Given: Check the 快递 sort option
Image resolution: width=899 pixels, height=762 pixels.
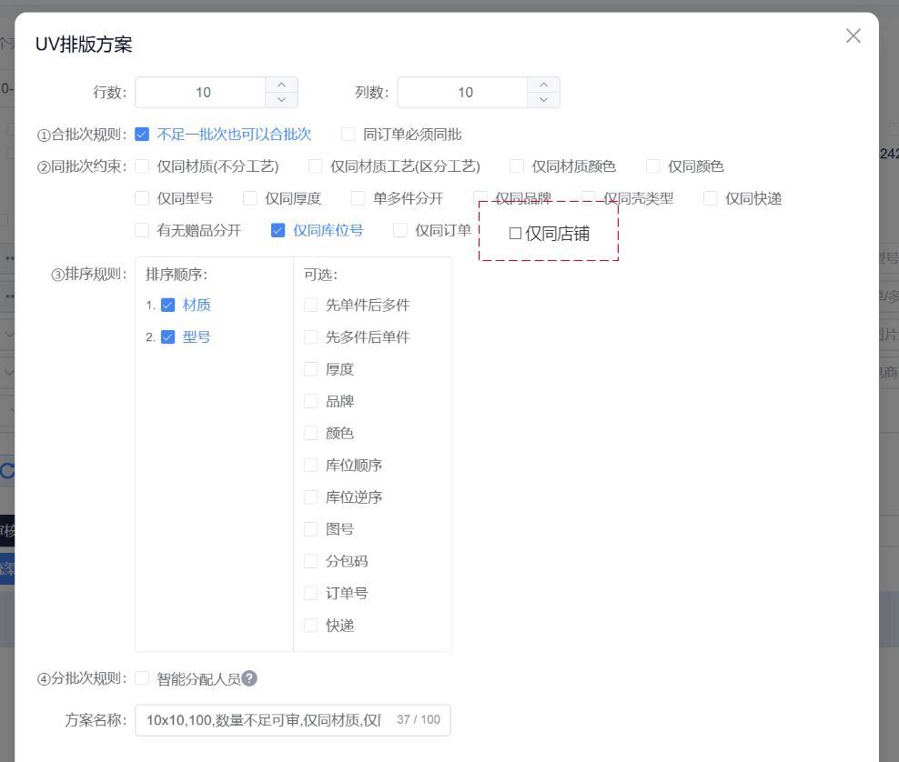Looking at the screenshot, I should pos(311,626).
